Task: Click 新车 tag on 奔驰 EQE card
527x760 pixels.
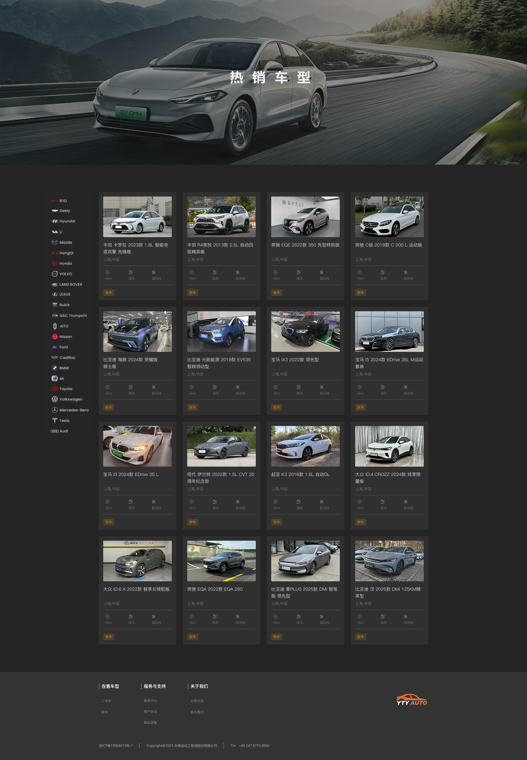Action: tap(276, 293)
